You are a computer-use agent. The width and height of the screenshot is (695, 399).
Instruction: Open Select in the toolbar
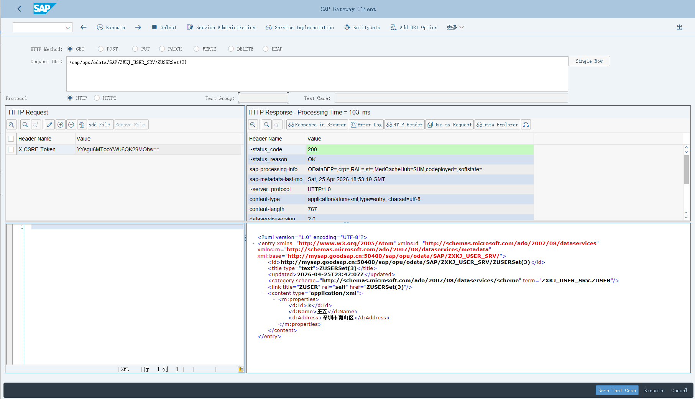(164, 27)
